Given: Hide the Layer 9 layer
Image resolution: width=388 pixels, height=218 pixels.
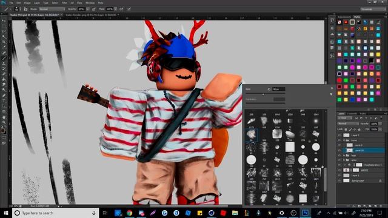Looking at the screenshot, I should 339,145.
